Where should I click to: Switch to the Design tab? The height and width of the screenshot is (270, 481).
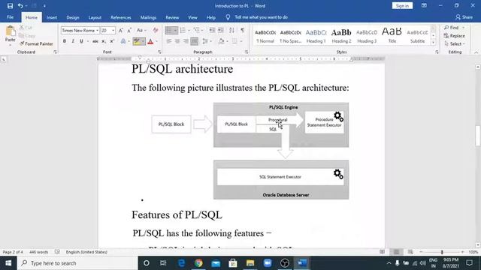click(x=73, y=17)
